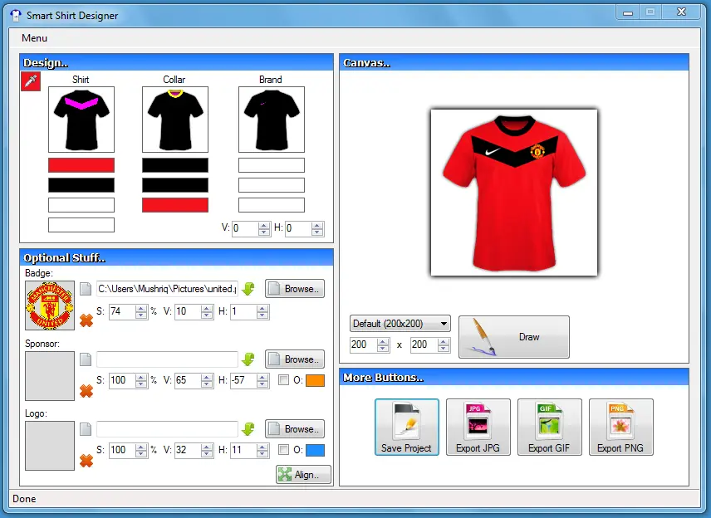Image resolution: width=711 pixels, height=518 pixels.
Task: Click the empty logo file path field
Action: 167,428
